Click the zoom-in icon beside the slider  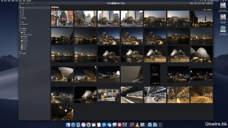(x=32, y=3)
